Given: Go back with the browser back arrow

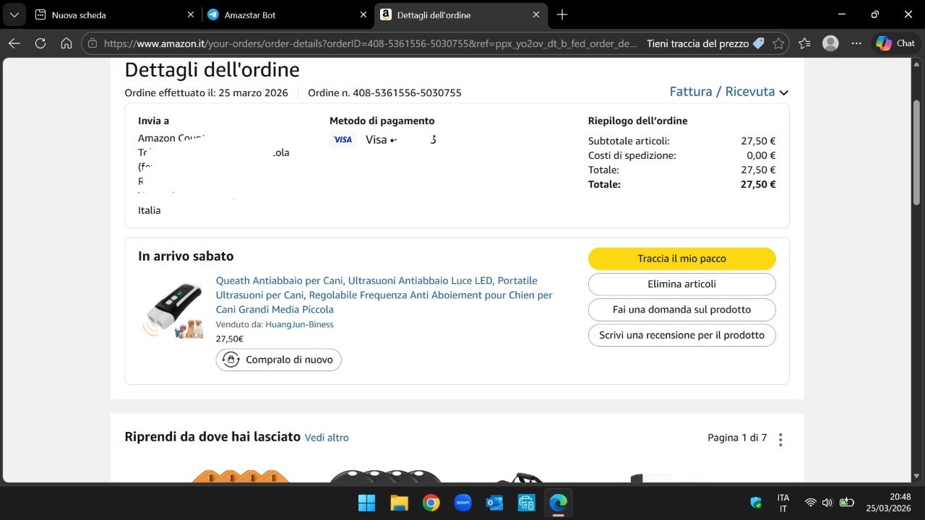Looking at the screenshot, I should coord(14,43).
